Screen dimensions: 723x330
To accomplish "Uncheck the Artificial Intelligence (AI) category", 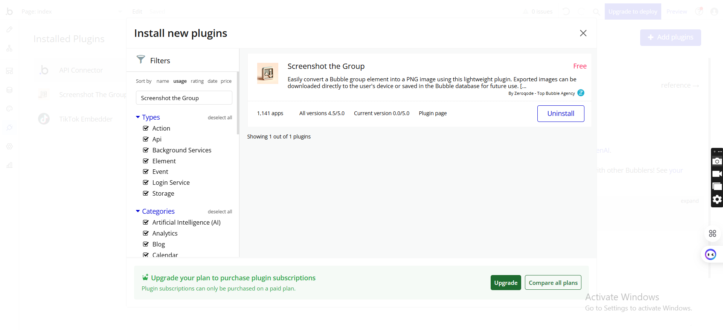I will pos(146,222).
